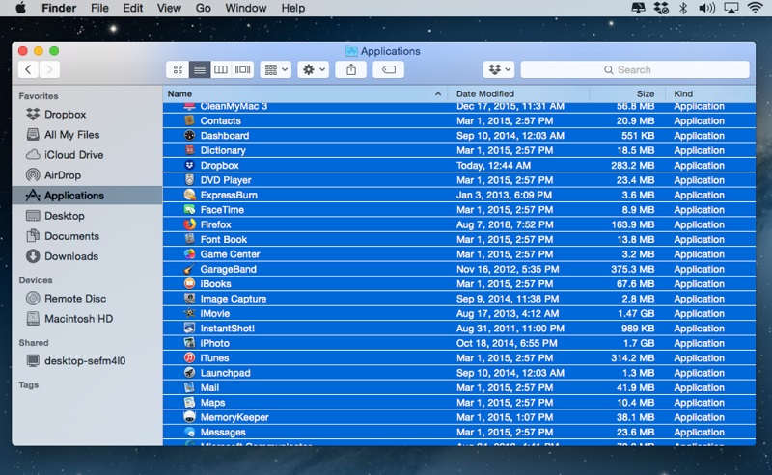Click the back navigation arrow

[x=28, y=69]
